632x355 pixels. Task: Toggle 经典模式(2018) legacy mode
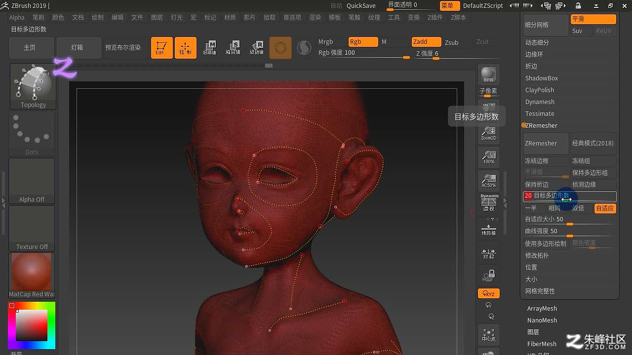pos(593,143)
